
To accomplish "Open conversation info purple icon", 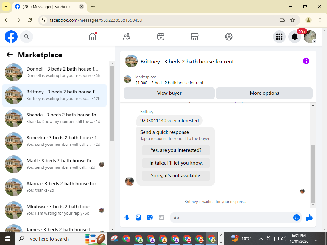I will pyautogui.click(x=306, y=61).
